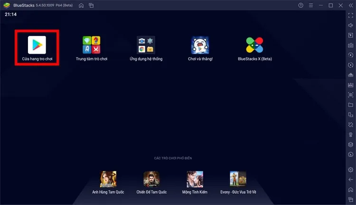Image resolution: width=356 pixels, height=205 pixels.
Task: Click the Install APK icon in sidebar
Action: click(351, 75)
